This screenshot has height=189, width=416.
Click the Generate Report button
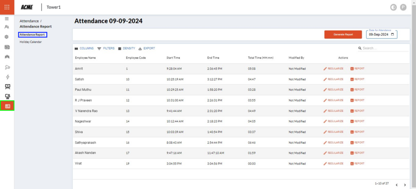[x=343, y=34]
